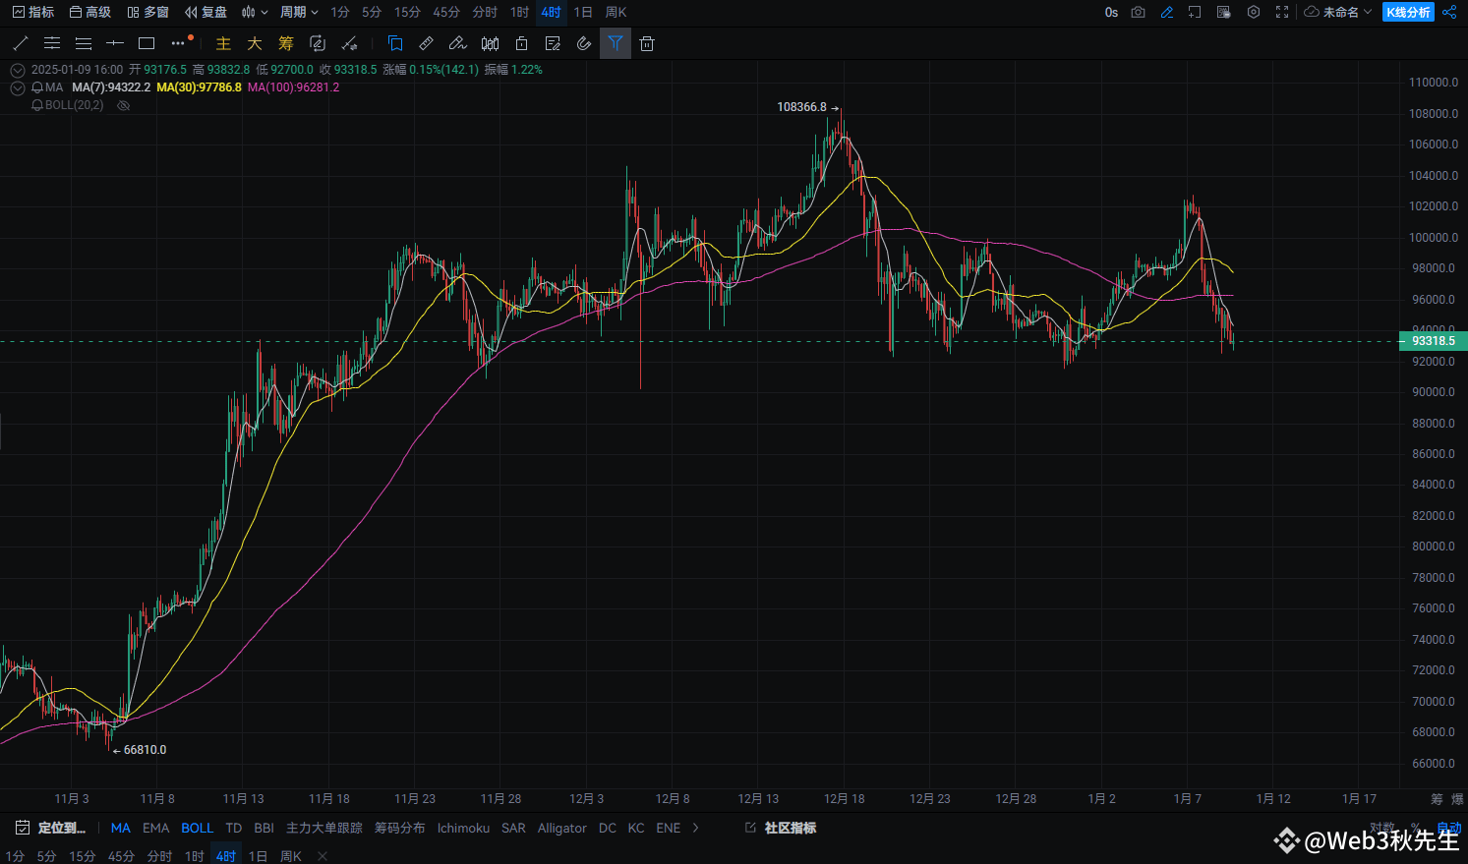This screenshot has height=864, width=1468.
Task: Toggle the active filter funnel button
Action: (615, 43)
